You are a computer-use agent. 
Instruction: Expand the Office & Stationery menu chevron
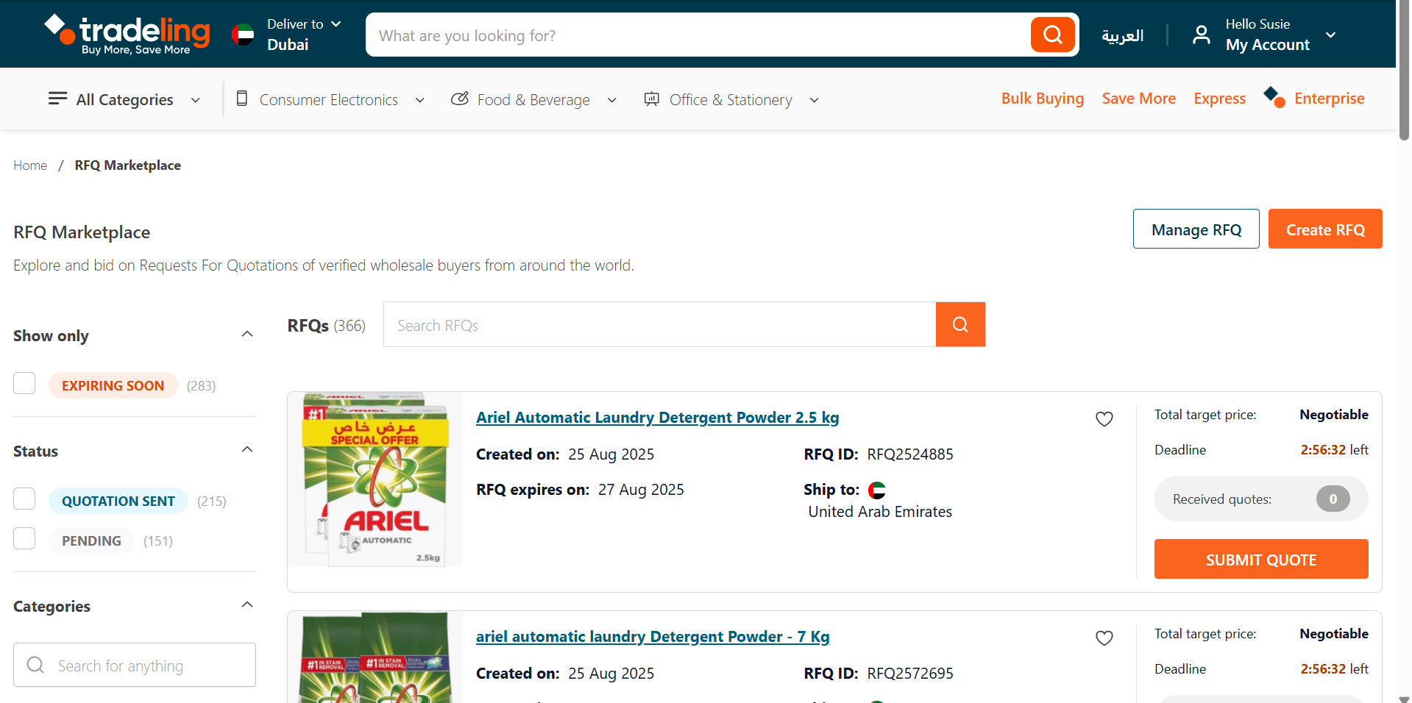point(814,100)
